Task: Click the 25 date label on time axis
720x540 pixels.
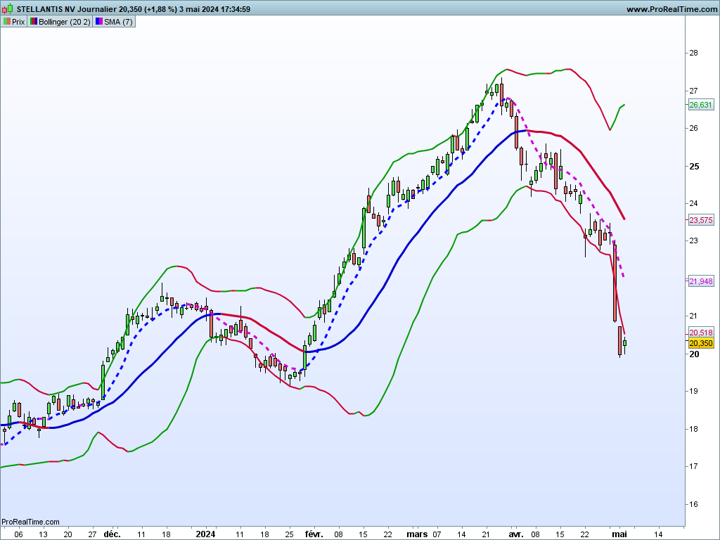Action: 289,534
